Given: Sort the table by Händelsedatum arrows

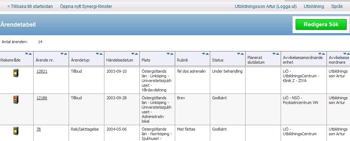Looking at the screenshot, I should tap(135, 54).
